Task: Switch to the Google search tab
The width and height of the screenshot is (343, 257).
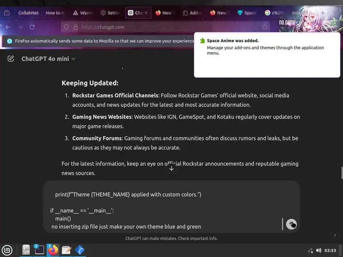Action: click(274, 13)
